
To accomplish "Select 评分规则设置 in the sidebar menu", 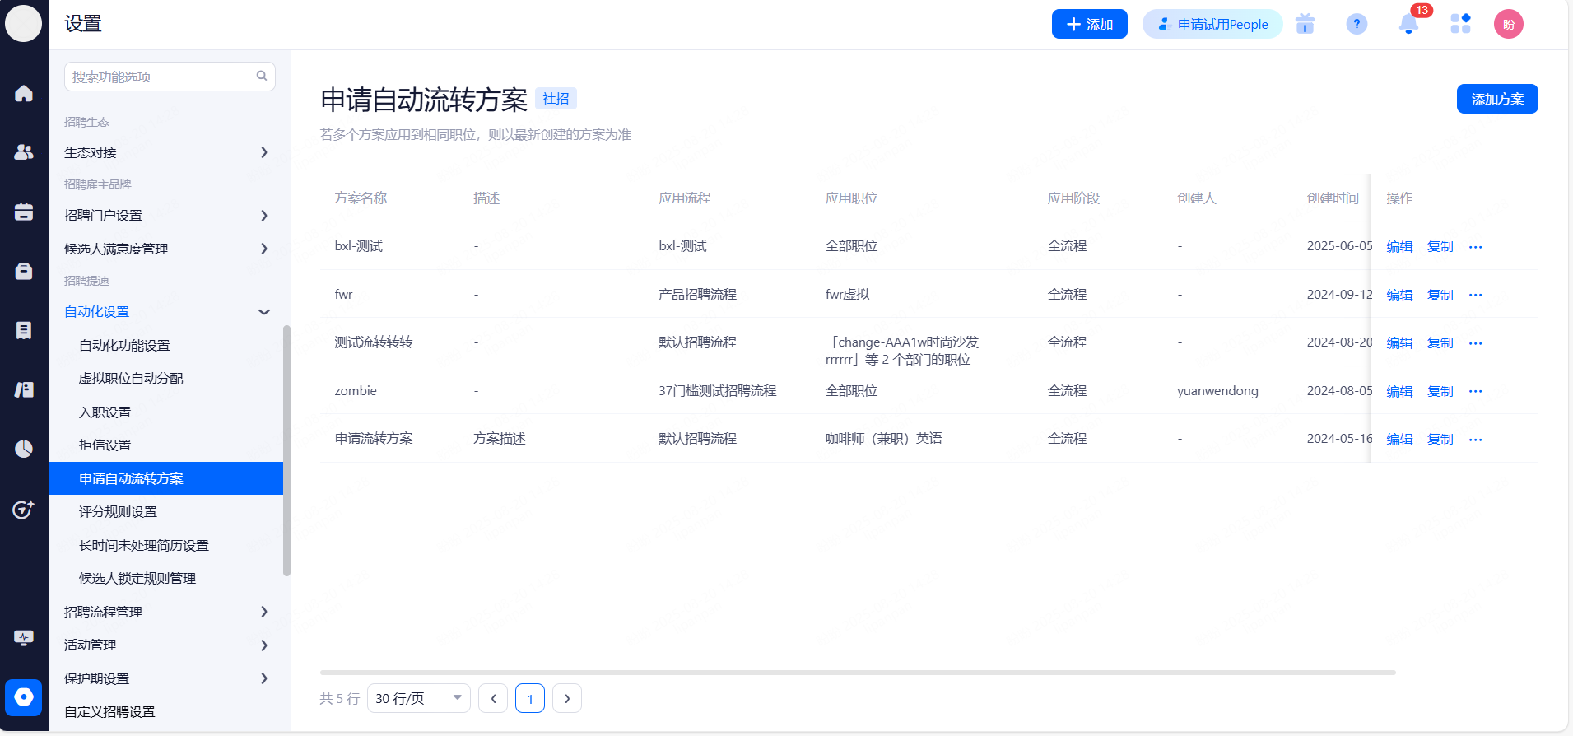I will [118, 512].
